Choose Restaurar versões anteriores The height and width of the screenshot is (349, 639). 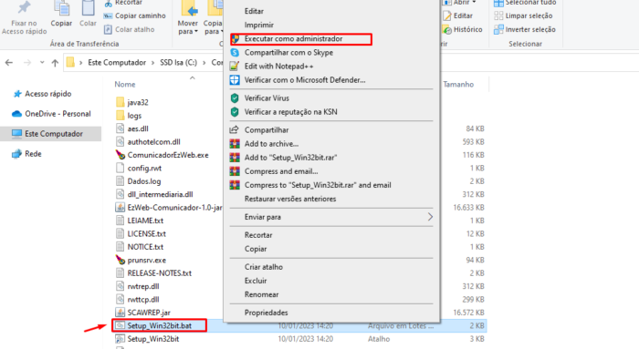coord(290,199)
